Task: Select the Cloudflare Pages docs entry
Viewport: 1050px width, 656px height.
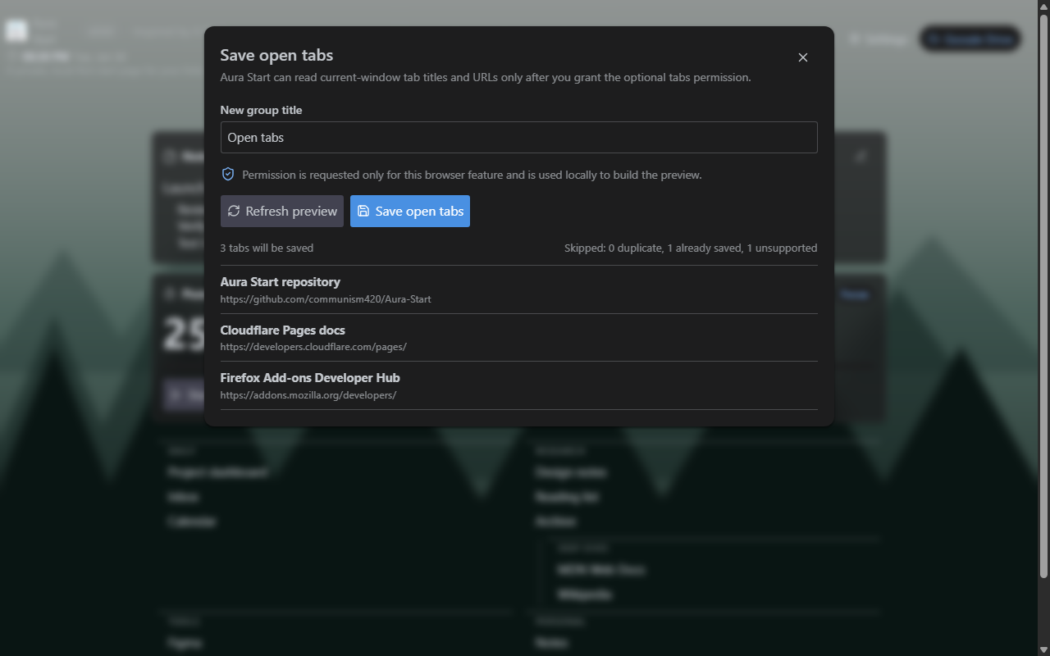Action: click(518, 338)
